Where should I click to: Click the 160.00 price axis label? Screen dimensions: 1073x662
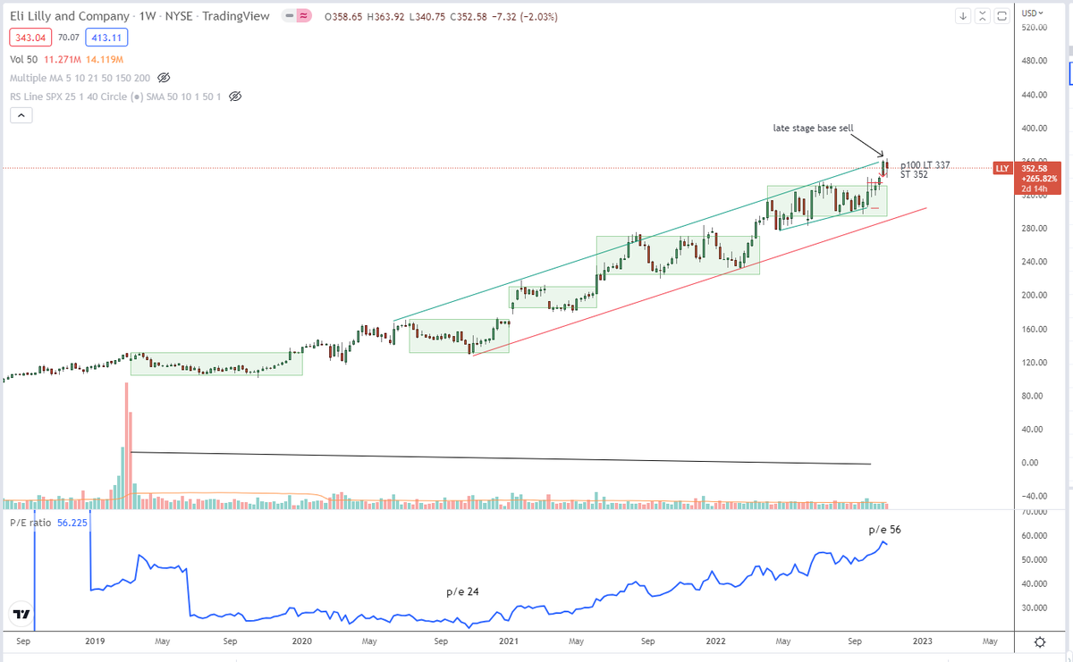tap(1034, 329)
